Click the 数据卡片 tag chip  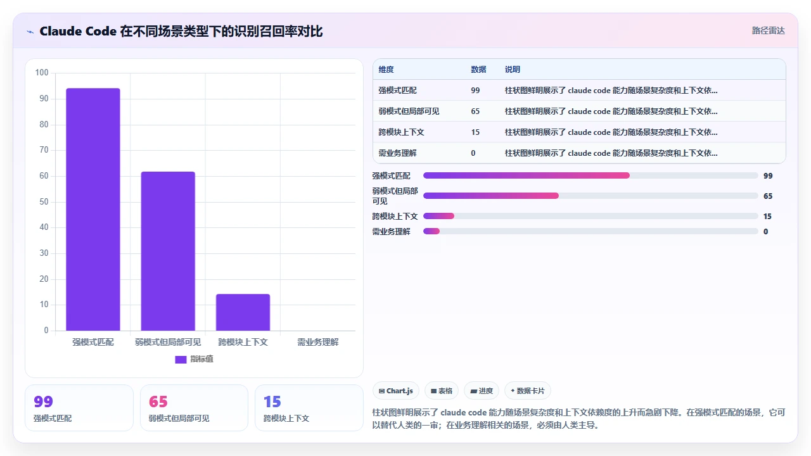point(528,391)
